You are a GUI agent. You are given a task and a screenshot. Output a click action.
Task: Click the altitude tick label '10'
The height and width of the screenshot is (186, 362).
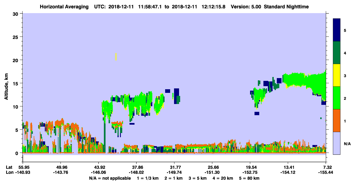(x=16, y=107)
